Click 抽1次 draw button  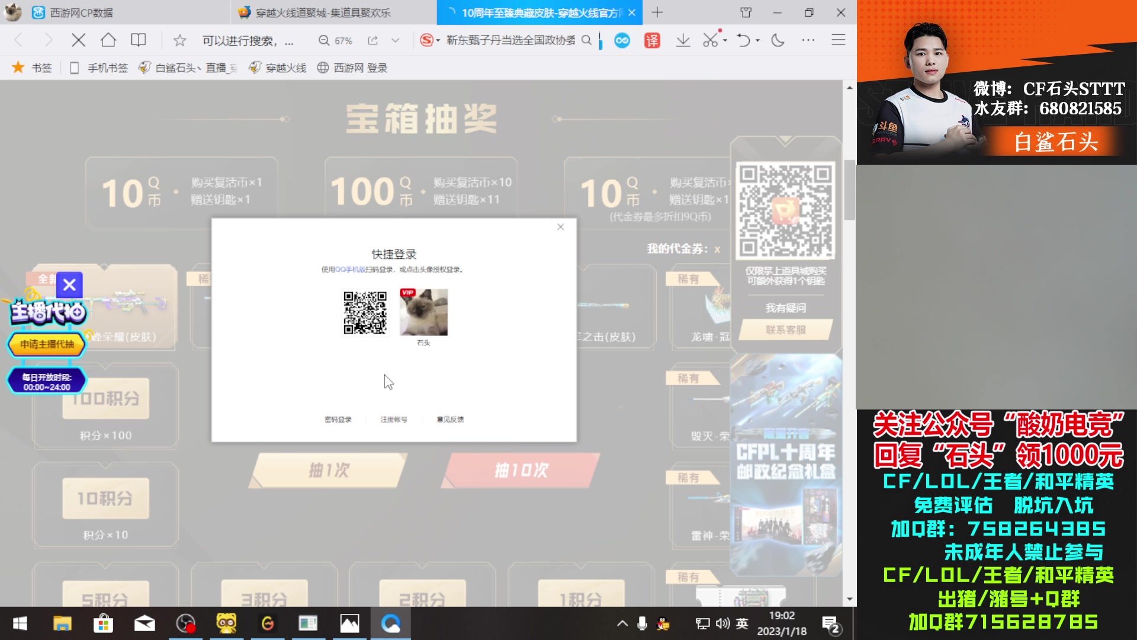pyautogui.click(x=329, y=471)
